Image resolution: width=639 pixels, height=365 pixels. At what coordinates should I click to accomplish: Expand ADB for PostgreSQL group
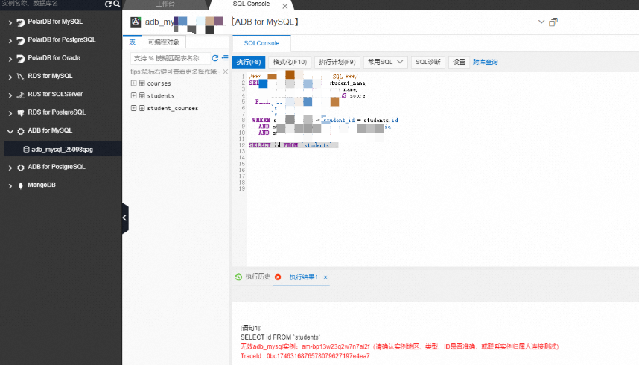click(x=10, y=168)
